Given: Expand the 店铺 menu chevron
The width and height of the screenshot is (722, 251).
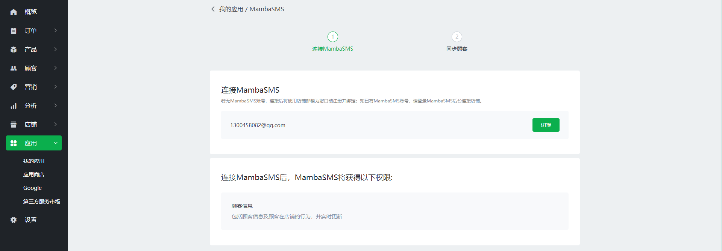Looking at the screenshot, I should tap(56, 124).
